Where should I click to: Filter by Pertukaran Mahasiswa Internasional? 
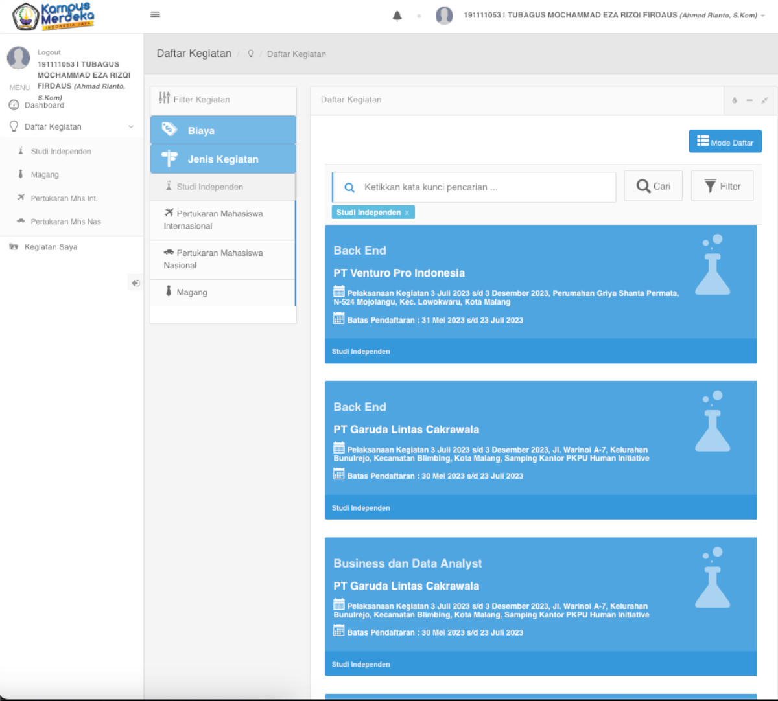tap(219, 220)
